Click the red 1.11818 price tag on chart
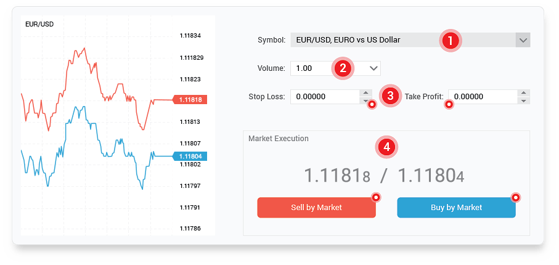 click(190, 100)
